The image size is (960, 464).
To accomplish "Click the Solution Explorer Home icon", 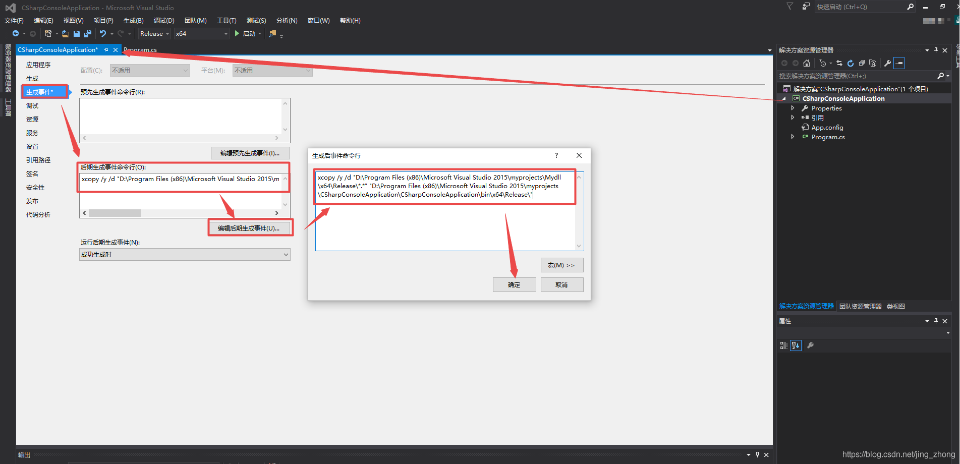I will coord(807,63).
